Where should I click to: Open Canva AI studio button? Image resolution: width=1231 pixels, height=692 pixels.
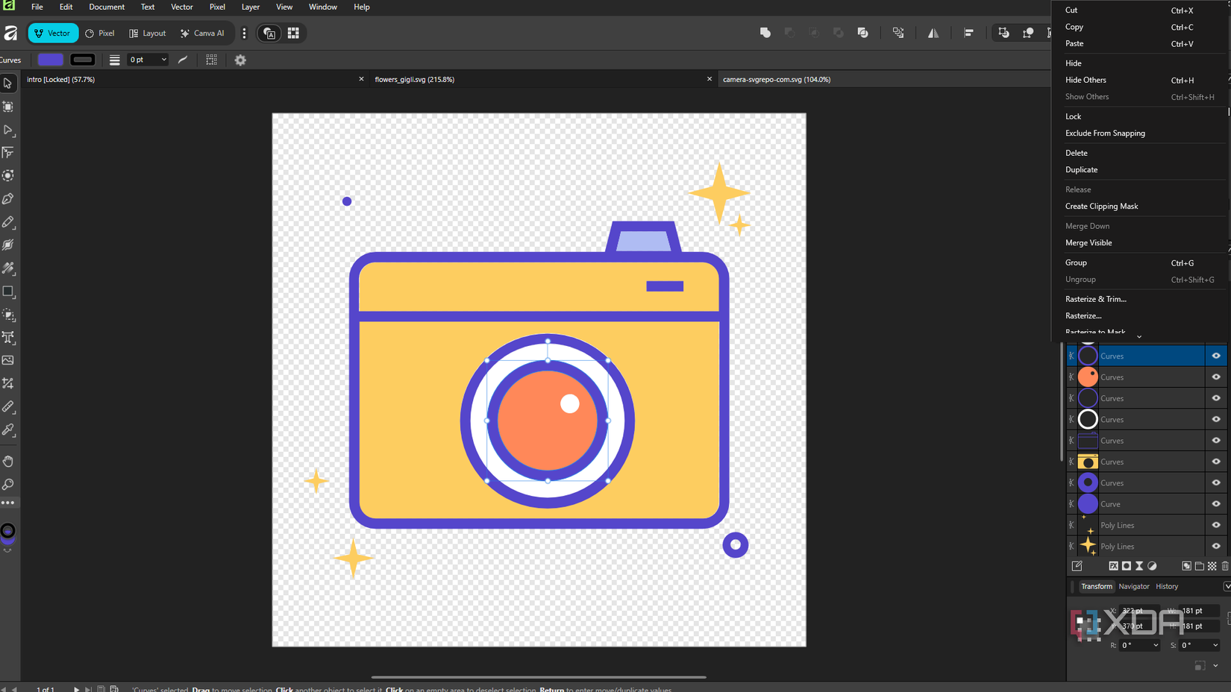[x=202, y=33]
